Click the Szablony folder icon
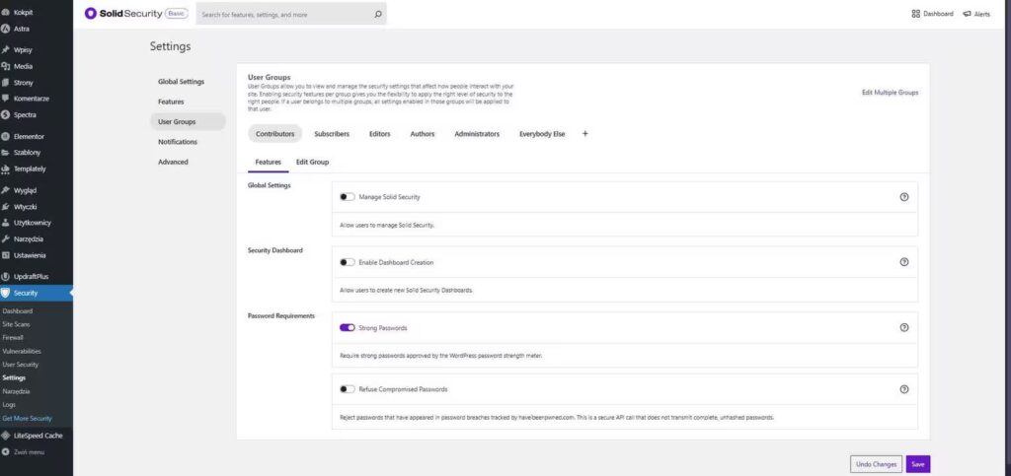Image resolution: width=1011 pixels, height=476 pixels. click(5, 153)
